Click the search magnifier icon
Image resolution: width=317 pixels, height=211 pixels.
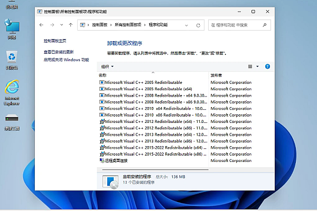(x=265, y=25)
